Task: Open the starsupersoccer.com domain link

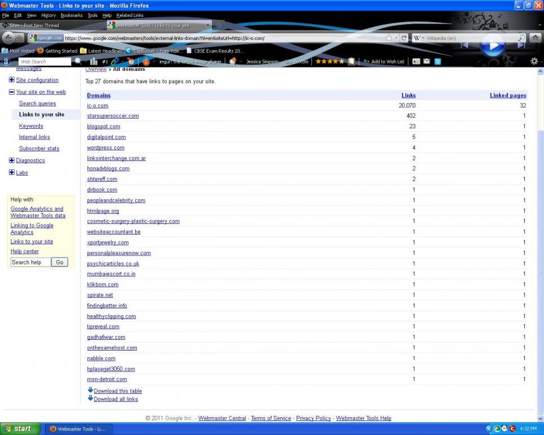Action: [113, 116]
